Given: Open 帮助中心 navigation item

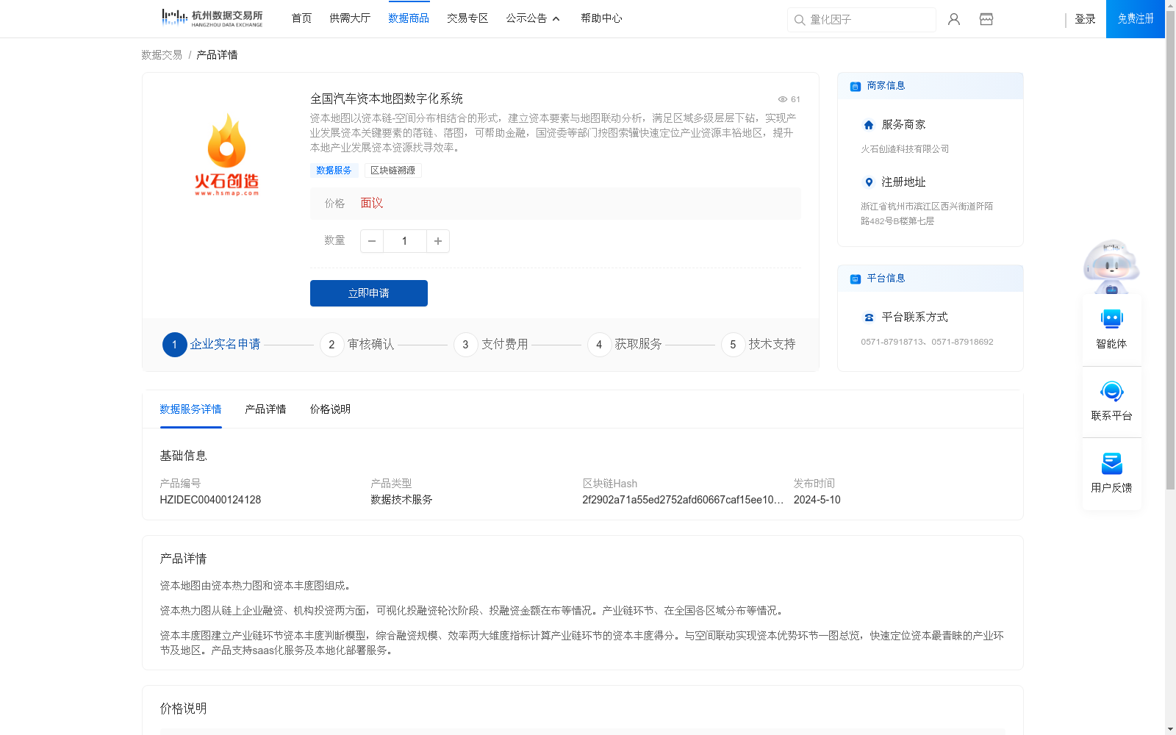Looking at the screenshot, I should [601, 18].
